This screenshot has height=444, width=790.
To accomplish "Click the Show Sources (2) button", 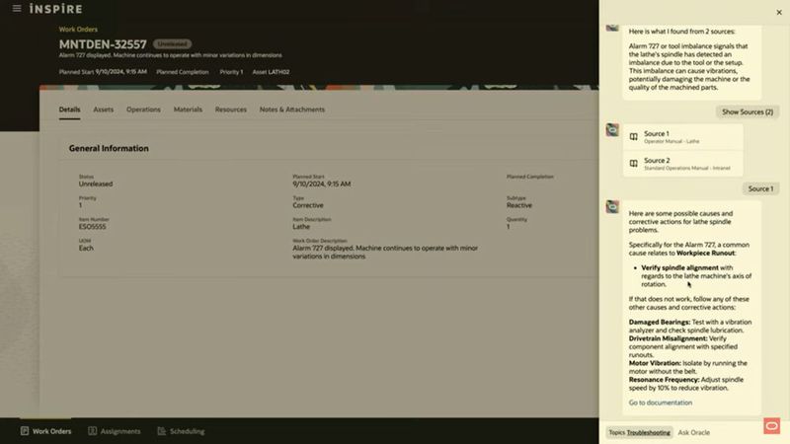I will (x=748, y=111).
